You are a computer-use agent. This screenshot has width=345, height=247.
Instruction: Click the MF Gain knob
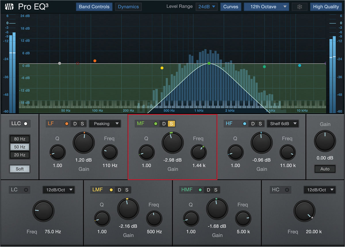click(173, 143)
